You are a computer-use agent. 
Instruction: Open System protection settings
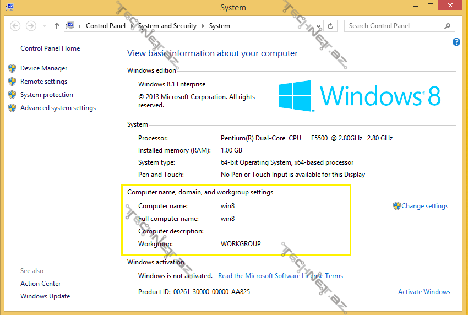(46, 95)
